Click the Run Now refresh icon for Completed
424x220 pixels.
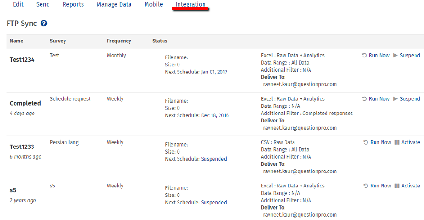364,99
